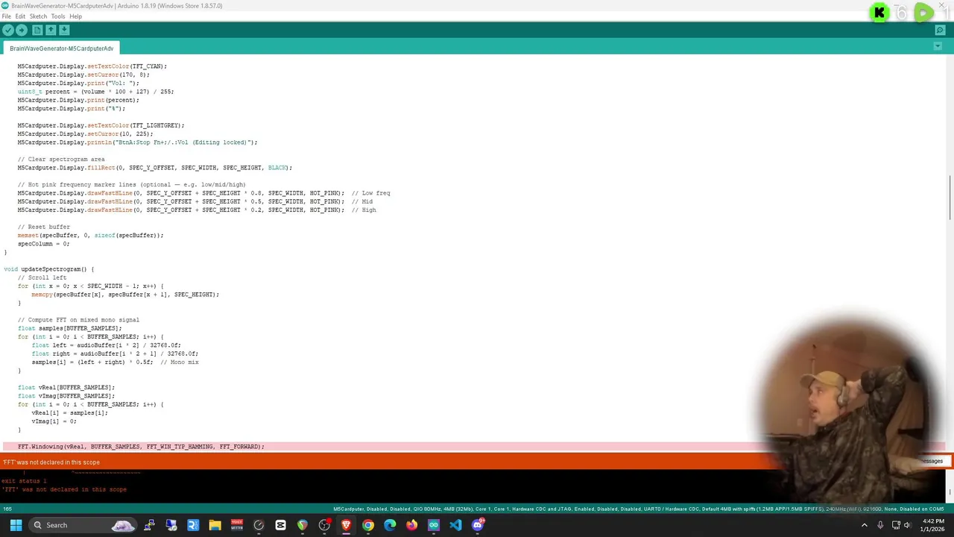The image size is (954, 537).
Task: Click the green Rumble play overlay icon
Action: pos(923,13)
